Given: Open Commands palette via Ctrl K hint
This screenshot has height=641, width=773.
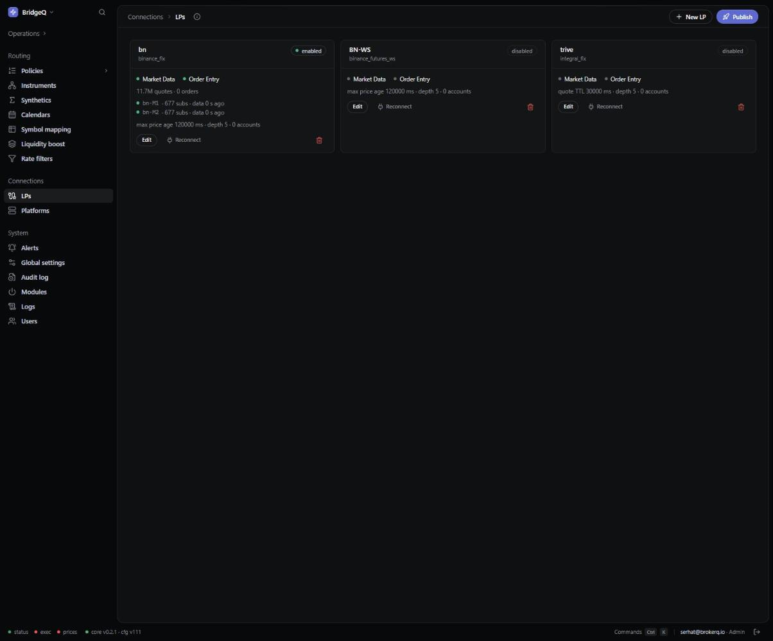Looking at the screenshot, I should click(x=641, y=632).
